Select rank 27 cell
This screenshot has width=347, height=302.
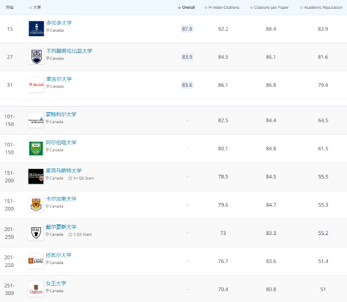tap(10, 57)
